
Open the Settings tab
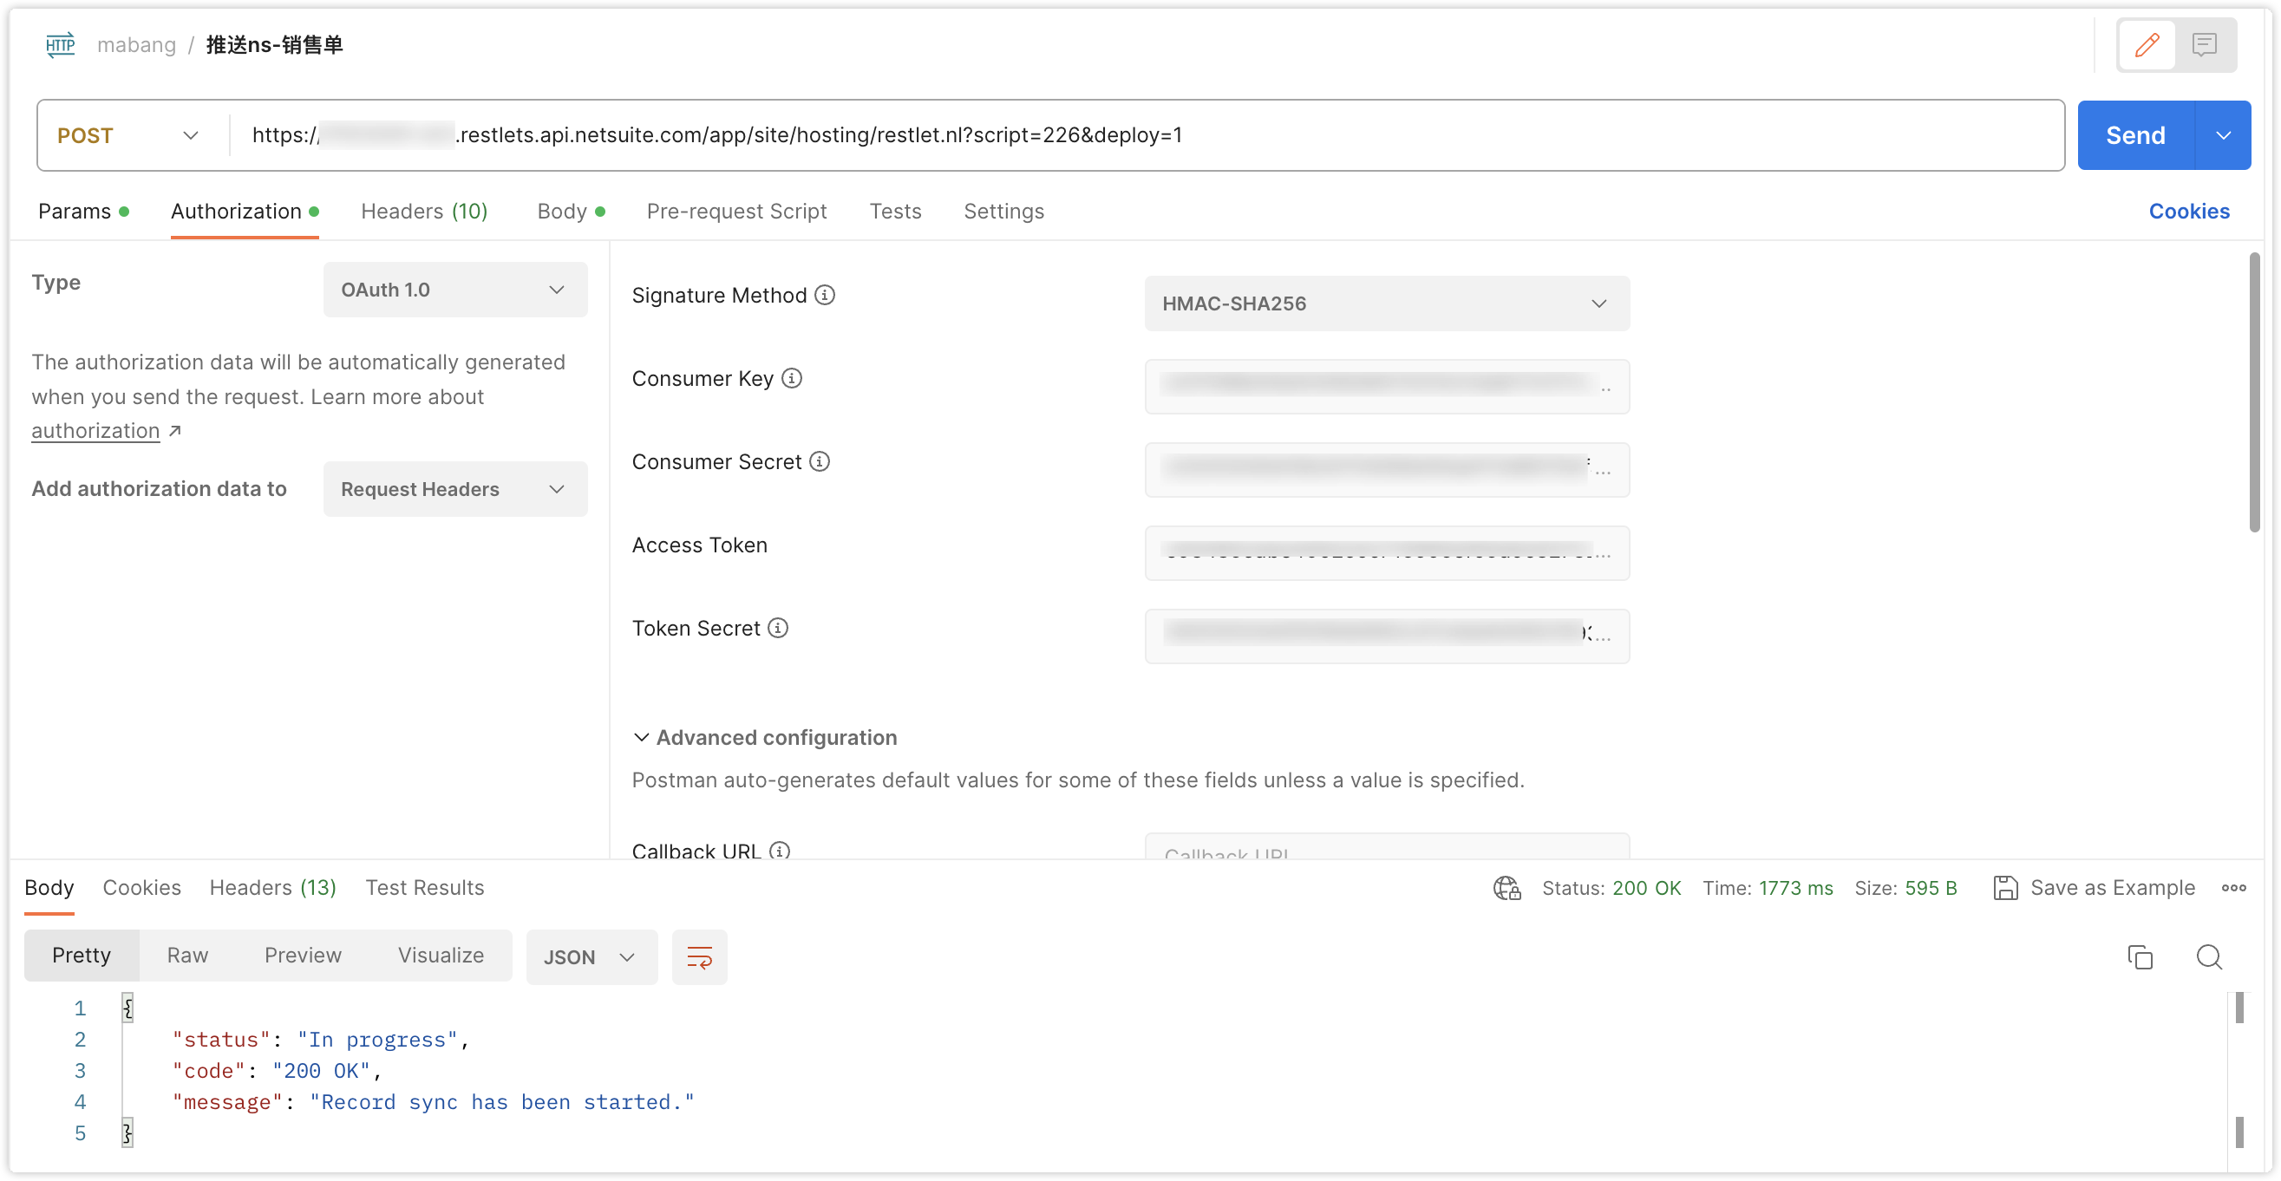click(x=1004, y=212)
